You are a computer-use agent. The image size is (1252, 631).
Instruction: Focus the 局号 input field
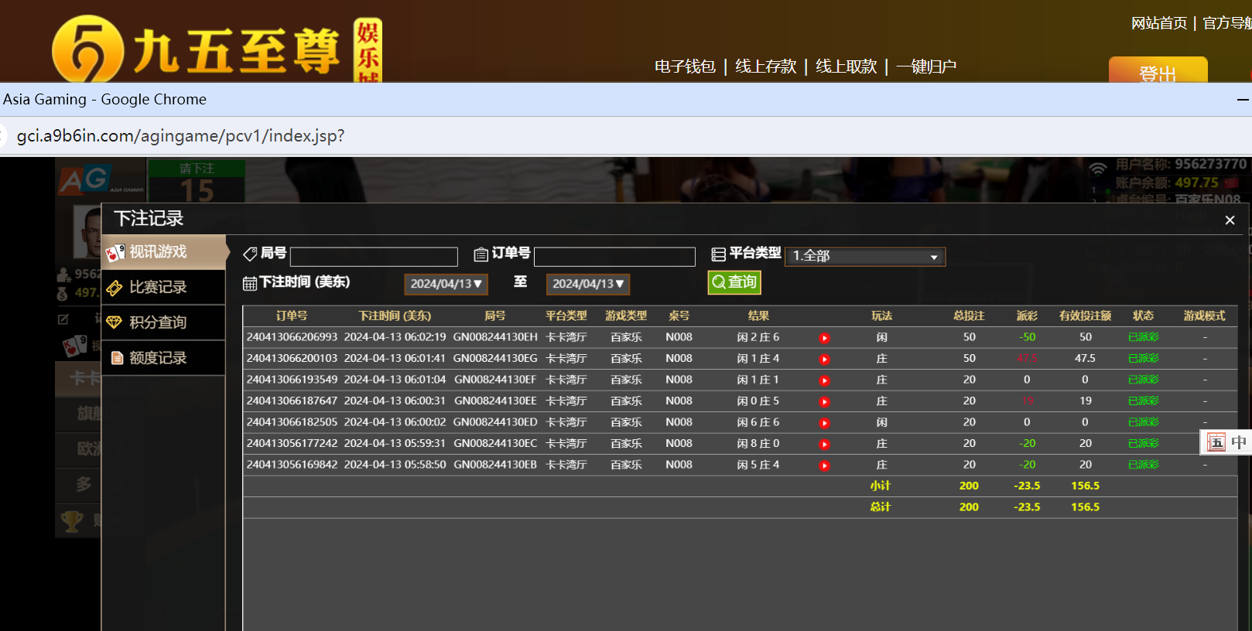374,257
